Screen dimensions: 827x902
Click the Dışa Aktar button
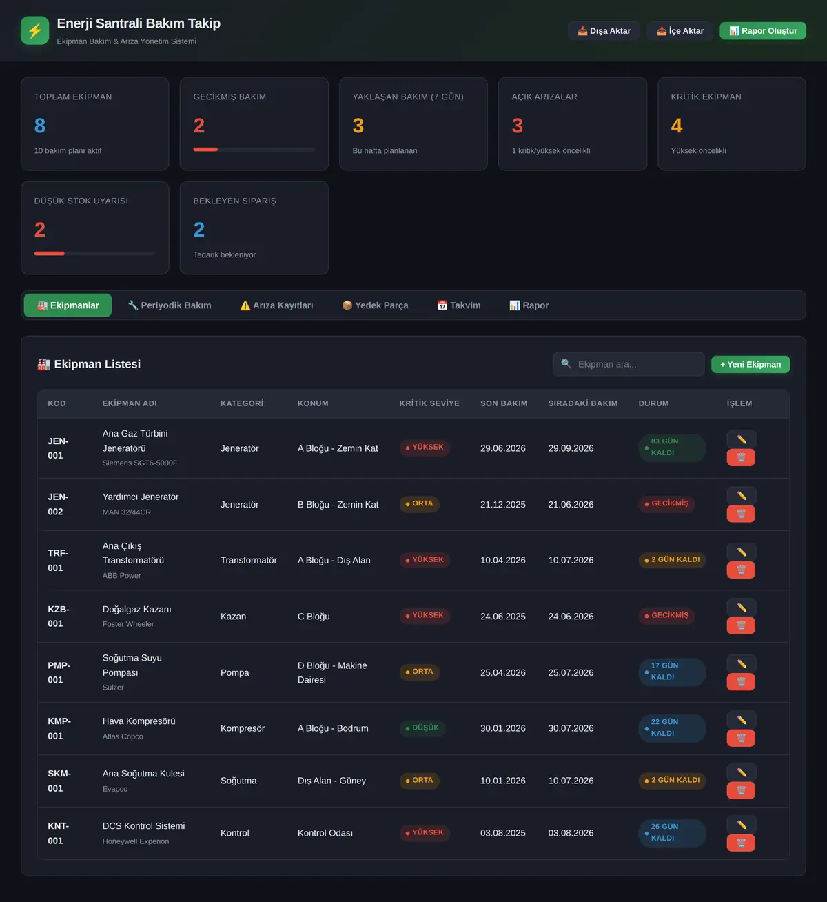[604, 31]
